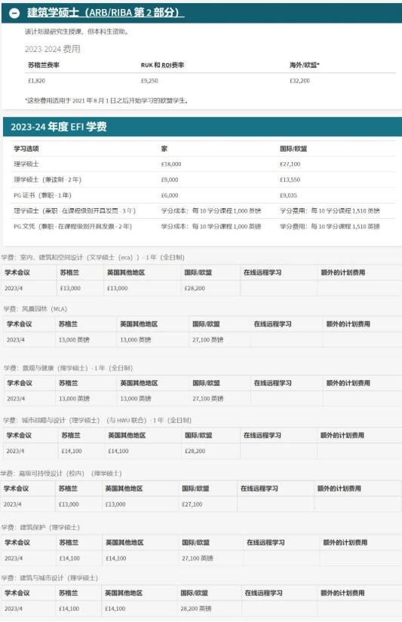
Task: Select 27,100 英镑 in the 建筑保护 table
Action: pos(198,559)
